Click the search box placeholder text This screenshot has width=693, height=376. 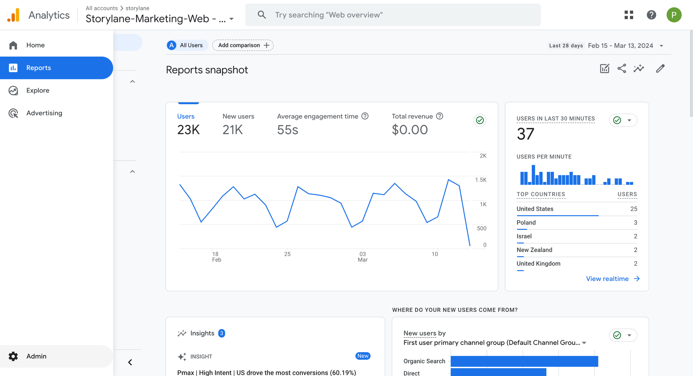[x=329, y=15]
